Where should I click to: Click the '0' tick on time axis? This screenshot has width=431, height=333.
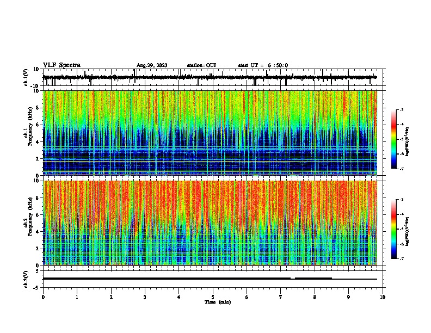[x=43, y=297]
